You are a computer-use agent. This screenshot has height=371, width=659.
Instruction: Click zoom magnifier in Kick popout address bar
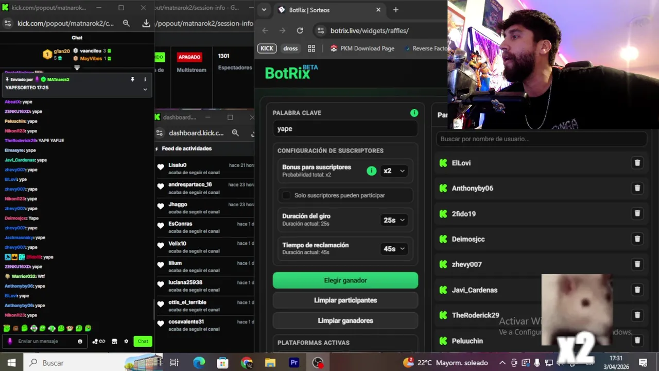(126, 23)
